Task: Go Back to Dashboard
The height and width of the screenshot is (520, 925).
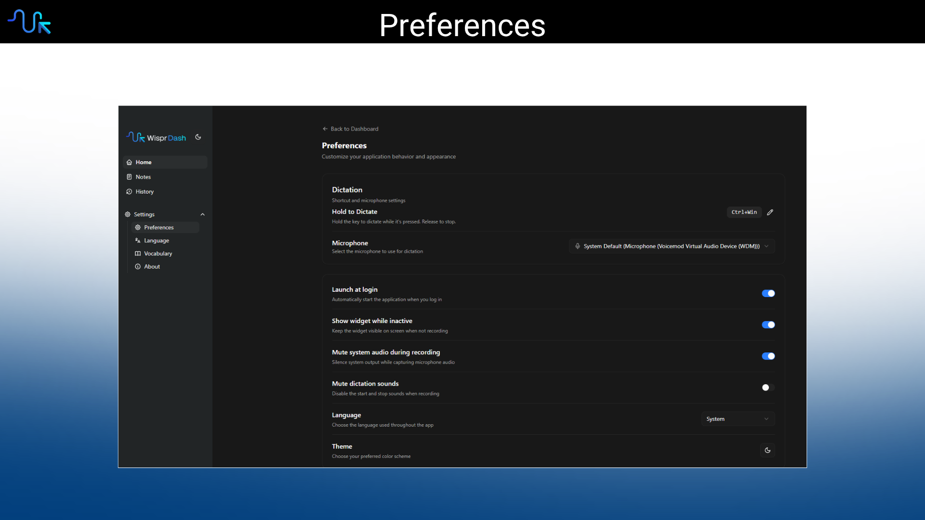Action: [x=350, y=129]
